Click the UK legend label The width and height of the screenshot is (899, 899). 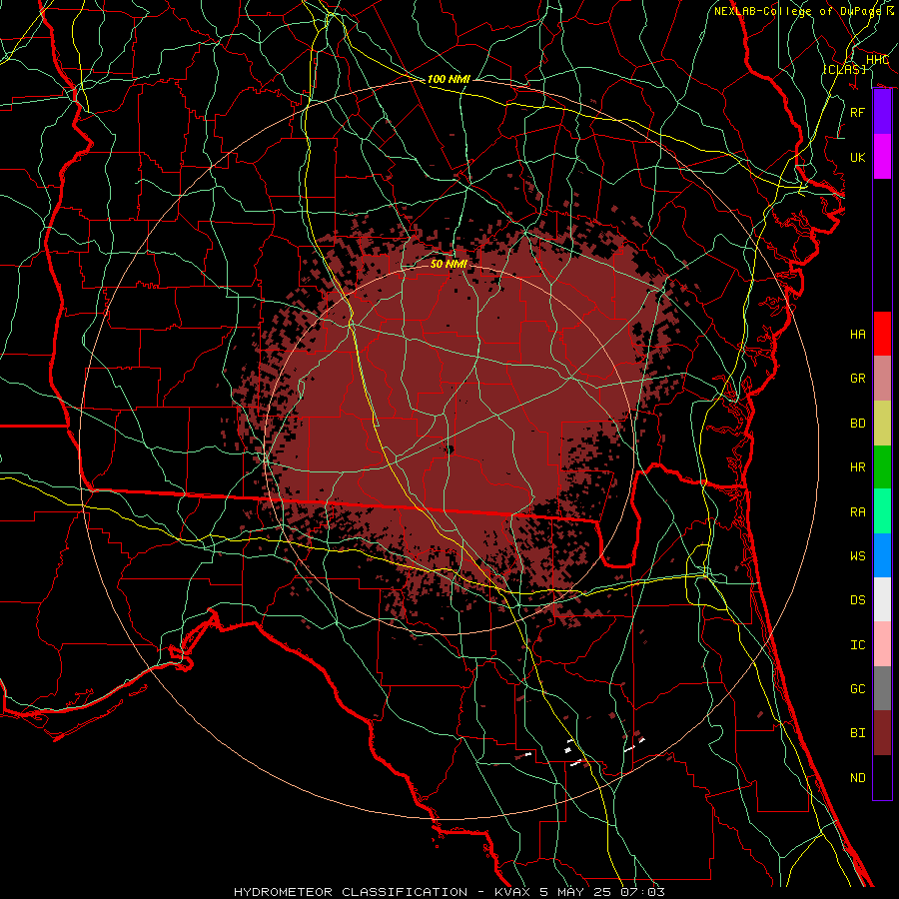point(858,157)
